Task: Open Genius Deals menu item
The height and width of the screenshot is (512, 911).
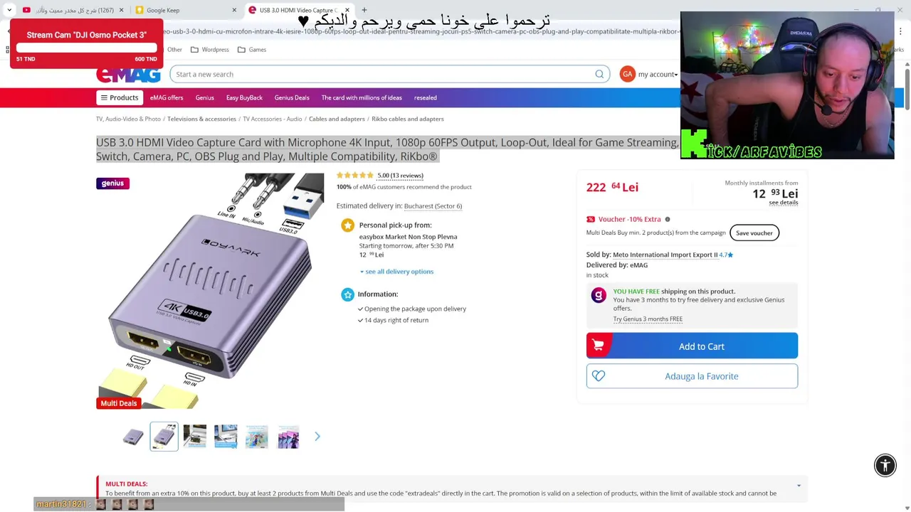Action: pyautogui.click(x=292, y=97)
